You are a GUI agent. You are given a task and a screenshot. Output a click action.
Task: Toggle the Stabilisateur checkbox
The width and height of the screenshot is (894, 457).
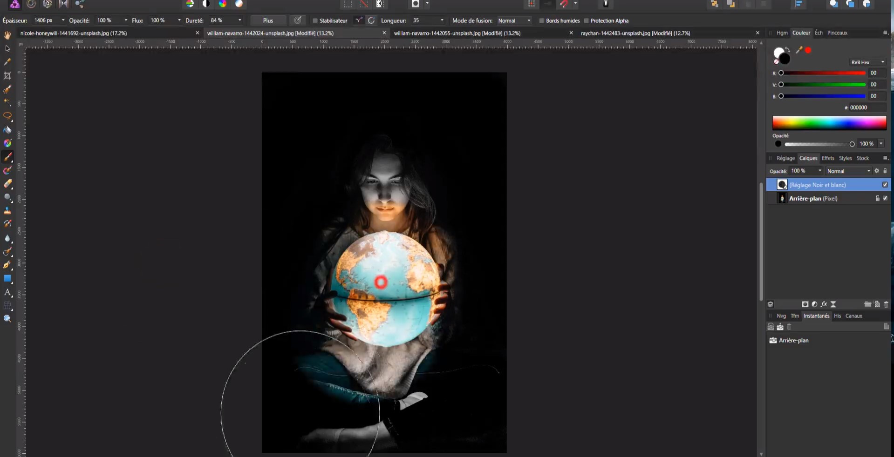pyautogui.click(x=315, y=20)
